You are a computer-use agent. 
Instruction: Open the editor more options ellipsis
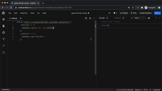pos(94,18)
